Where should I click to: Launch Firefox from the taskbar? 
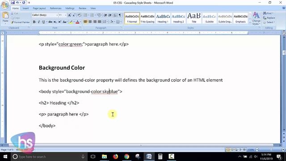pyautogui.click(x=115, y=157)
